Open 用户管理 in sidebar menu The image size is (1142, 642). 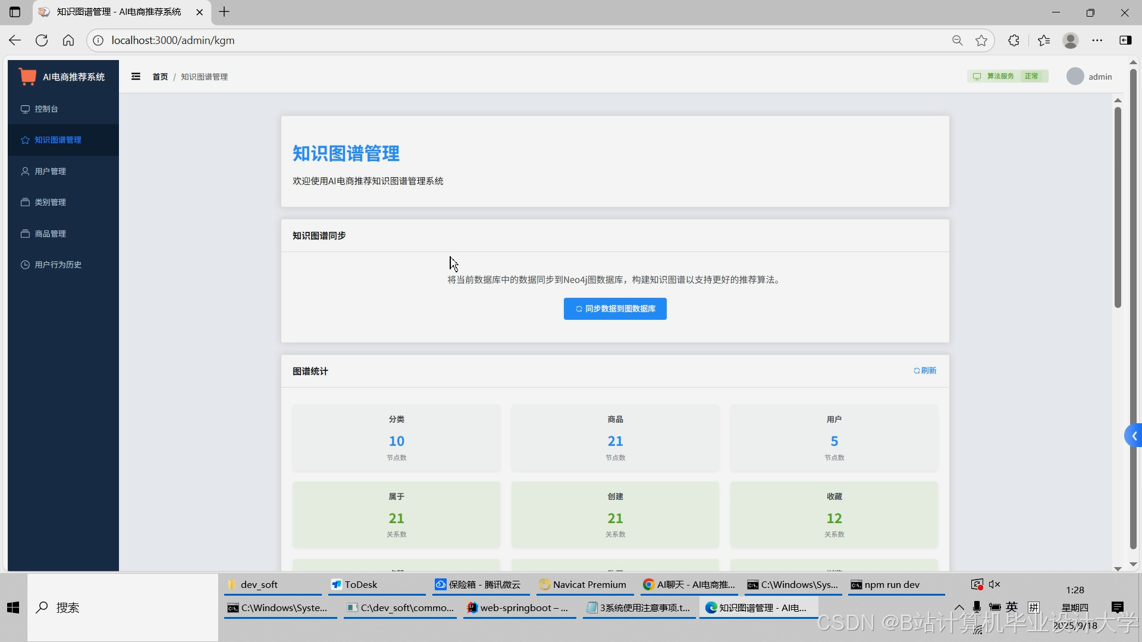click(x=50, y=171)
